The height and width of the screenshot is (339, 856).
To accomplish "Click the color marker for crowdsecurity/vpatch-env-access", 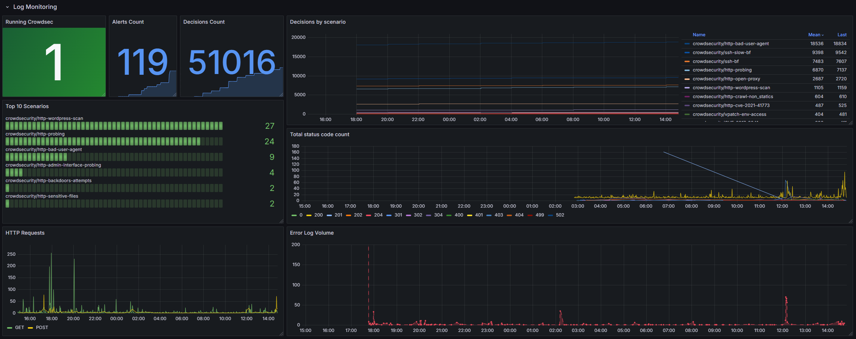I will coord(687,114).
